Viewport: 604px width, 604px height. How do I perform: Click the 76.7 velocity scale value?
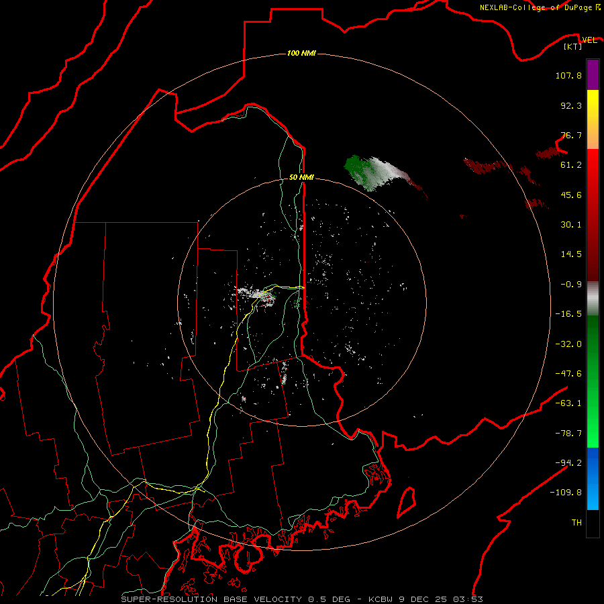571,135
